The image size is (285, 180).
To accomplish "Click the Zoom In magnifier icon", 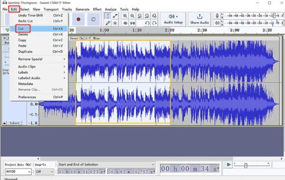I will click(125, 16).
